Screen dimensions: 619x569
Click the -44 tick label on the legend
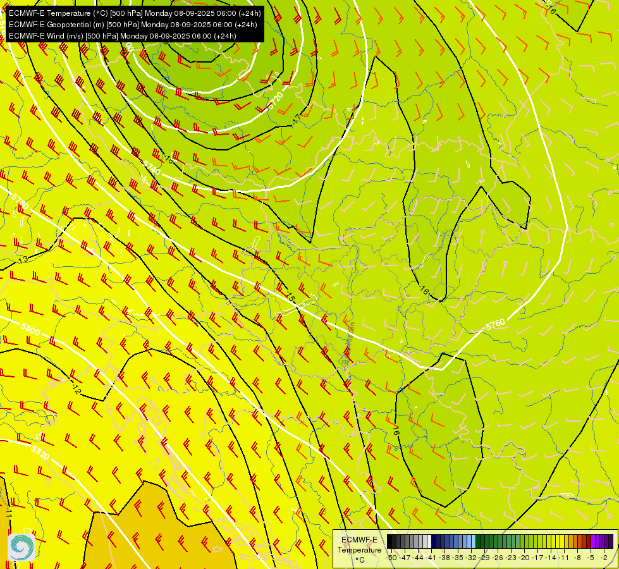(x=418, y=558)
